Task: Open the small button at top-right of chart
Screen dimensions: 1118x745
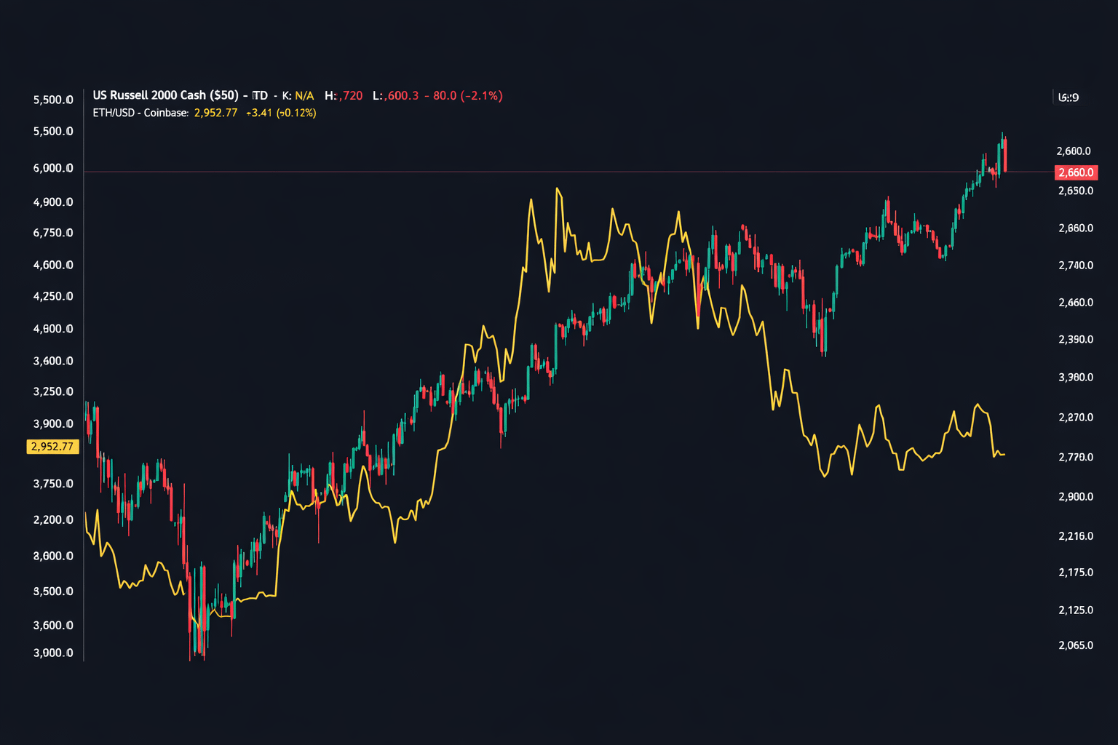Action: [x=1069, y=95]
